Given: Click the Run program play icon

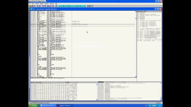Looking at the screenshot, I should (x=37, y=6).
